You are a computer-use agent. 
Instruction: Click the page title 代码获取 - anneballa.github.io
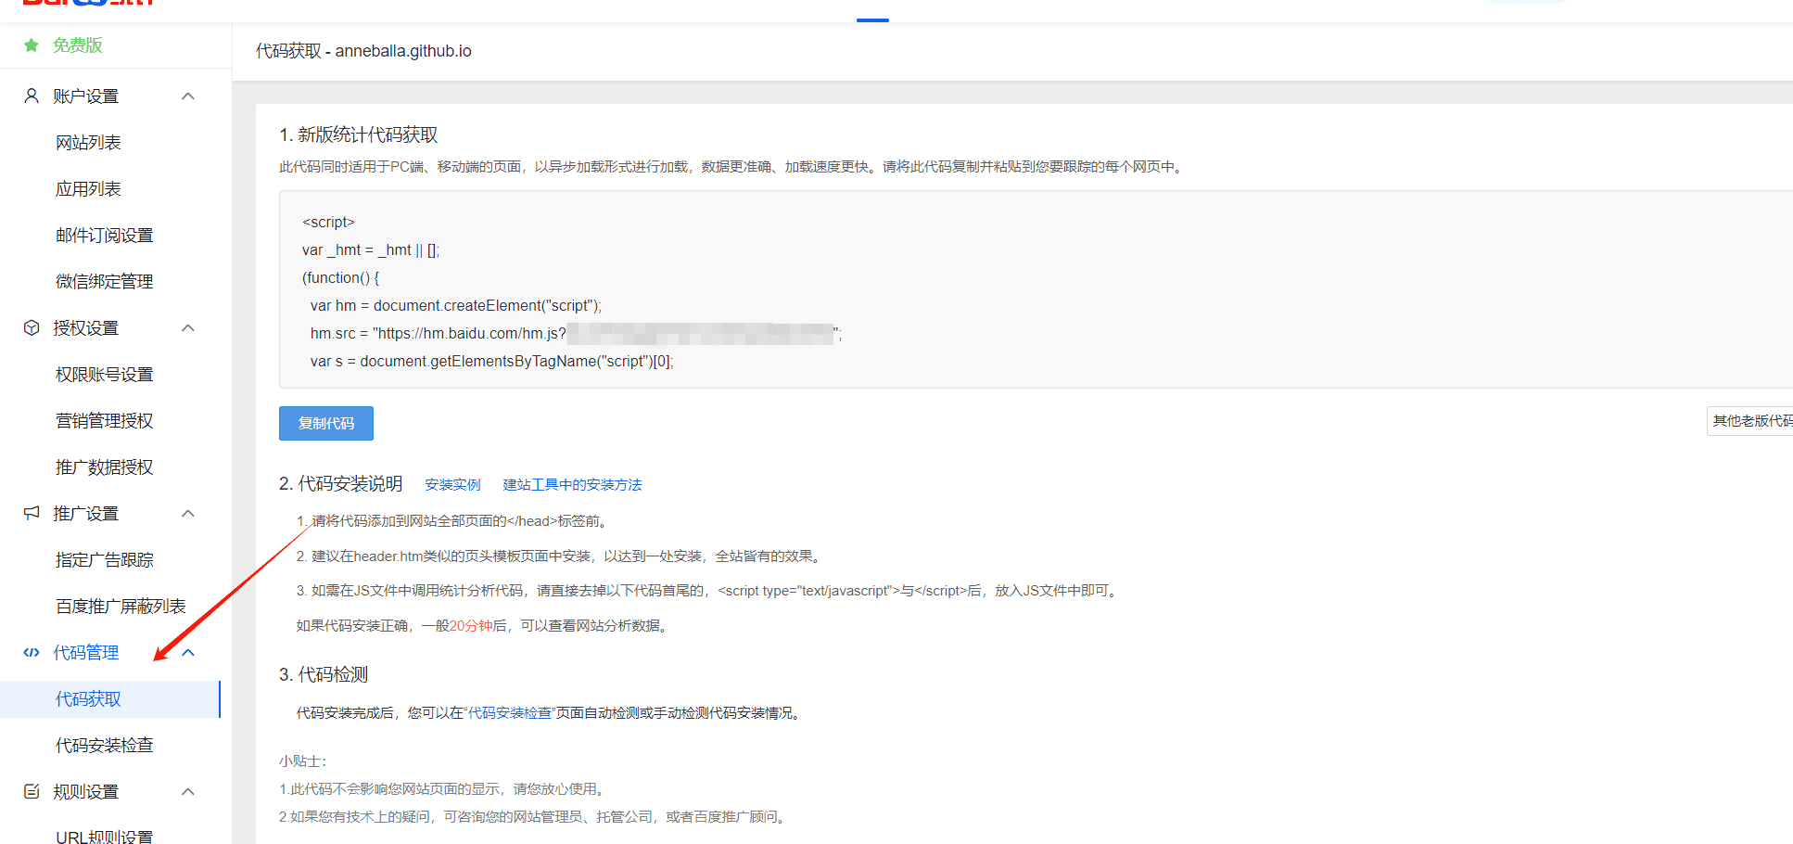(x=363, y=51)
